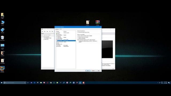Open the View menu in VMware Workstation

(47, 31)
